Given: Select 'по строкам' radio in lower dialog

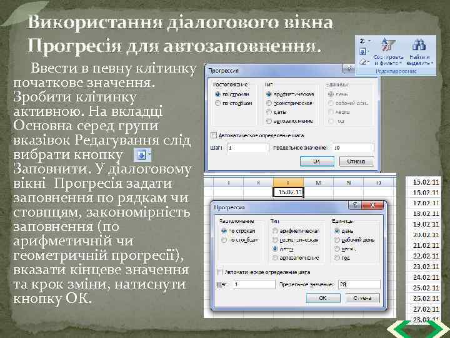Looking at the screenshot, I should [x=224, y=231].
